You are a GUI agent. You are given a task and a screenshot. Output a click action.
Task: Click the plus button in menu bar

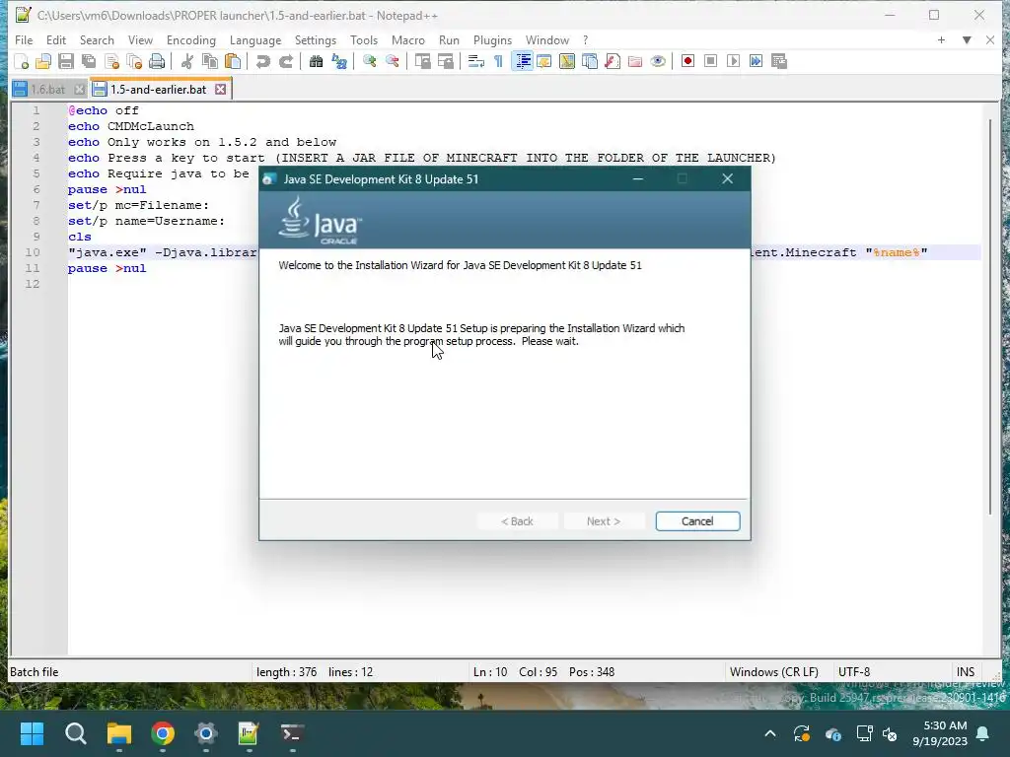point(941,39)
